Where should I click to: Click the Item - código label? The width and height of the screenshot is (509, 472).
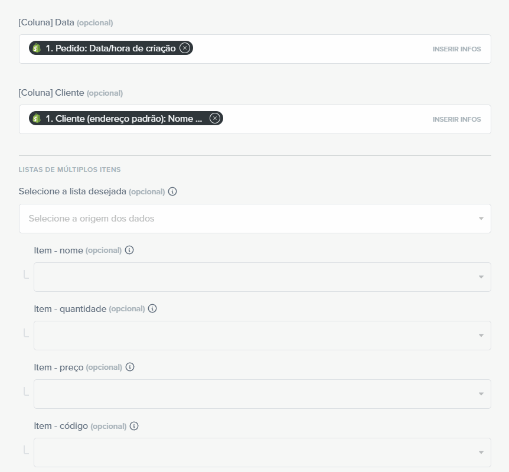coord(61,426)
